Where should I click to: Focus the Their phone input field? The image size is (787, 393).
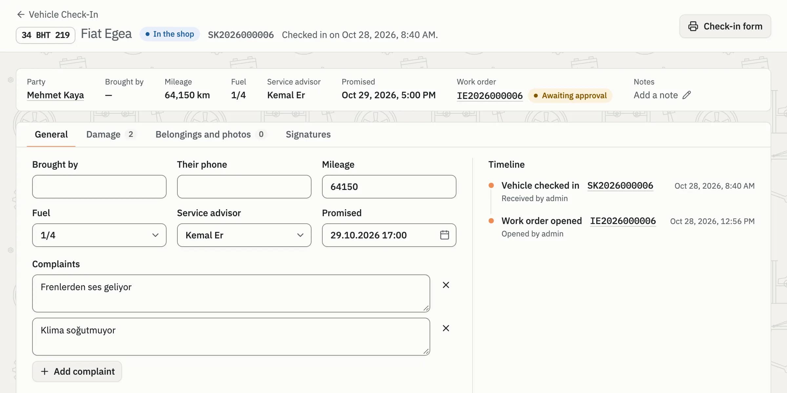coord(244,187)
